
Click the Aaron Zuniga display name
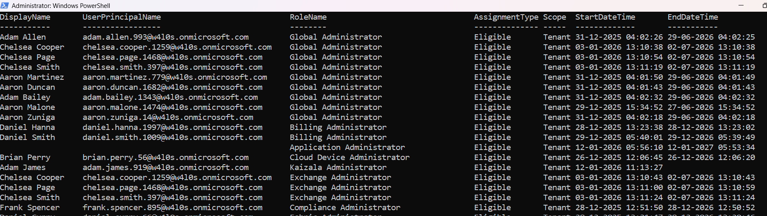(27, 117)
